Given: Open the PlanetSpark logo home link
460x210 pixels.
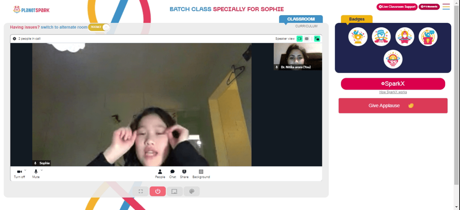Looking at the screenshot, I should point(31,10).
